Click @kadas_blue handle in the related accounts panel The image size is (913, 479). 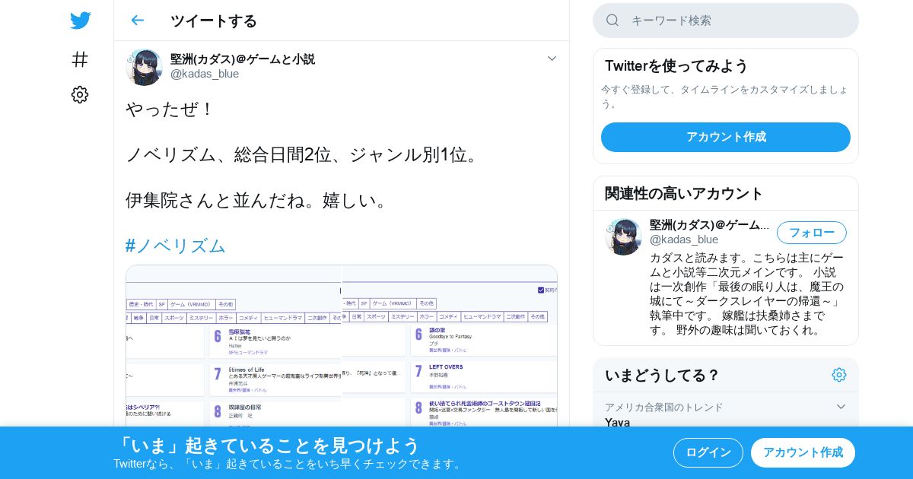pyautogui.click(x=684, y=239)
